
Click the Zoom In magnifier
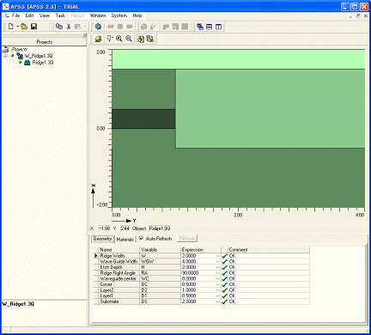pyautogui.click(x=119, y=39)
